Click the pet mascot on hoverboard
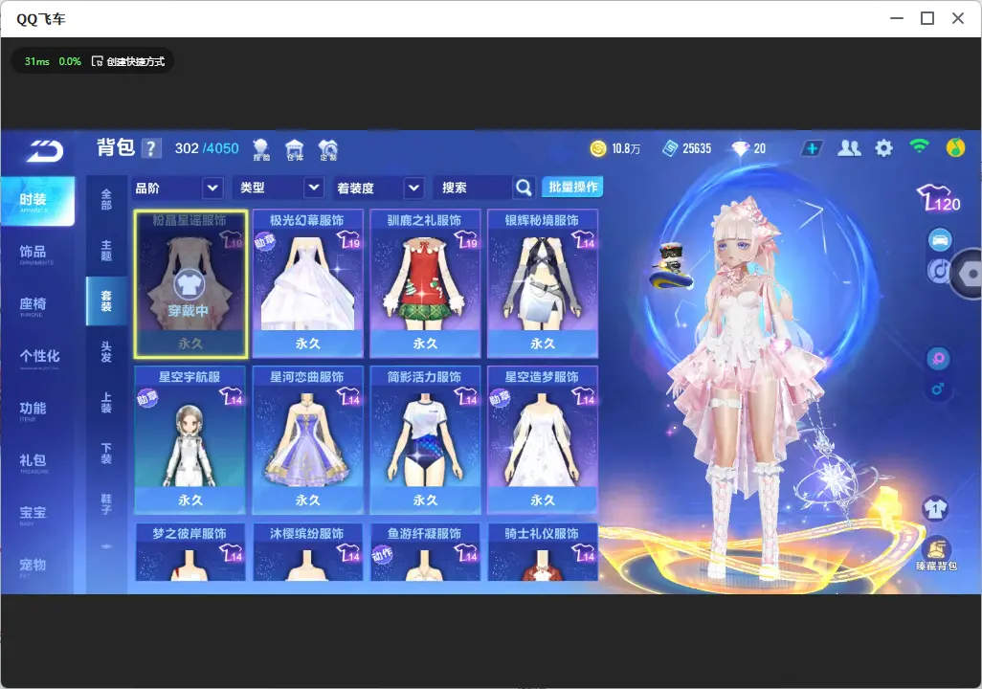982x689 pixels. click(x=671, y=266)
